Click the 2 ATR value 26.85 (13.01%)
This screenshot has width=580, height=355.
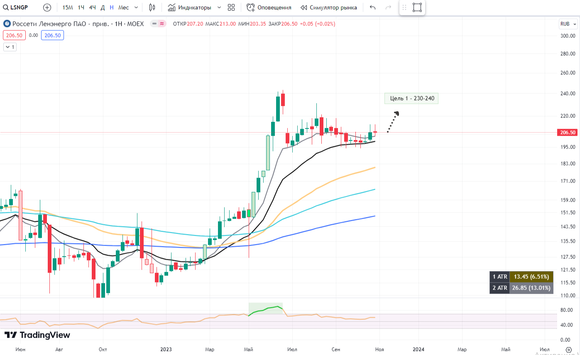click(x=531, y=288)
